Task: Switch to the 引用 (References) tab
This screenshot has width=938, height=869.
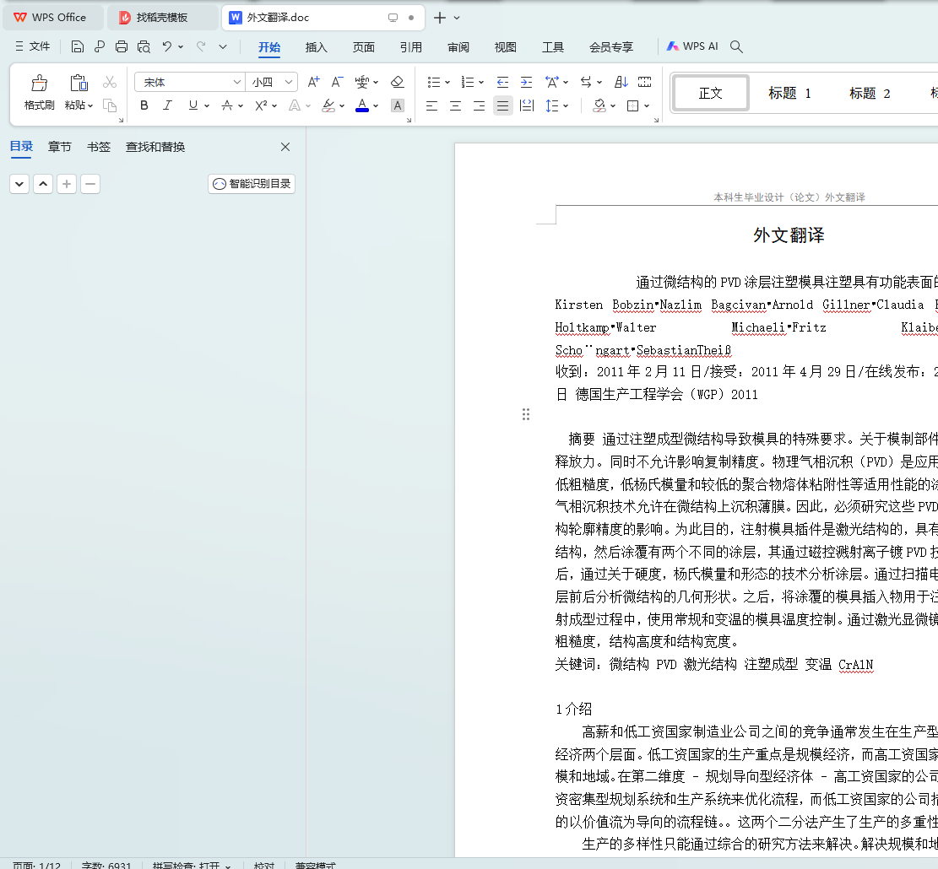Action: [x=411, y=47]
